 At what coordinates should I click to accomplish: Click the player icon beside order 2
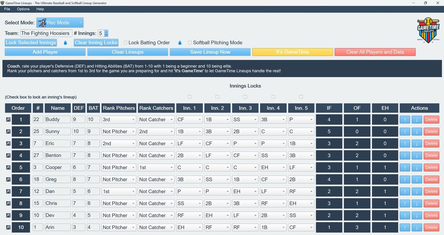pos(8,131)
